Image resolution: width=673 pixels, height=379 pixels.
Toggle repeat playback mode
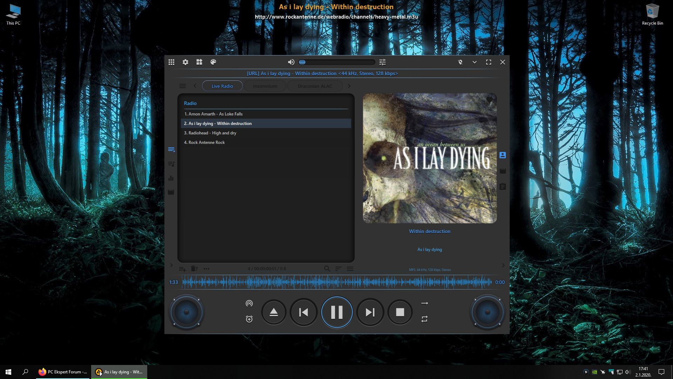pos(424,319)
